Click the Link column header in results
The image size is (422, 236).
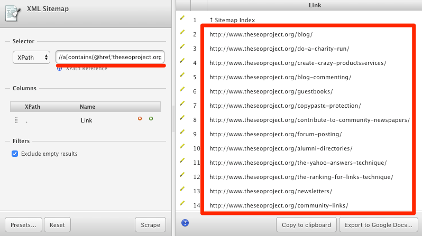coord(315,5)
